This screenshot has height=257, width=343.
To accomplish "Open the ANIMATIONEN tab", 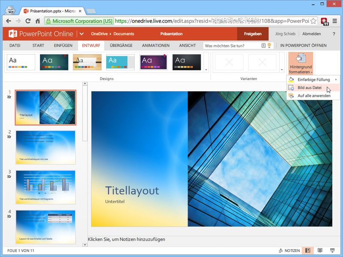I will [156, 45].
